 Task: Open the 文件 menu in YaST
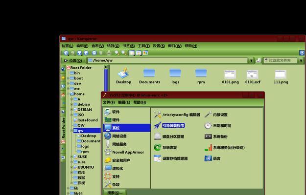coord(109,102)
